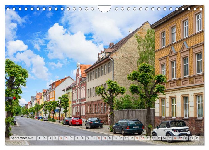The height and width of the screenshot is (150, 209).
Task: Select date 10 in the calendar strip
Action: (88, 138)
